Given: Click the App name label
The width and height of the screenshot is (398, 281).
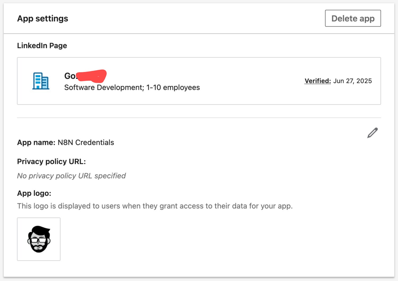Looking at the screenshot, I should pos(36,142).
